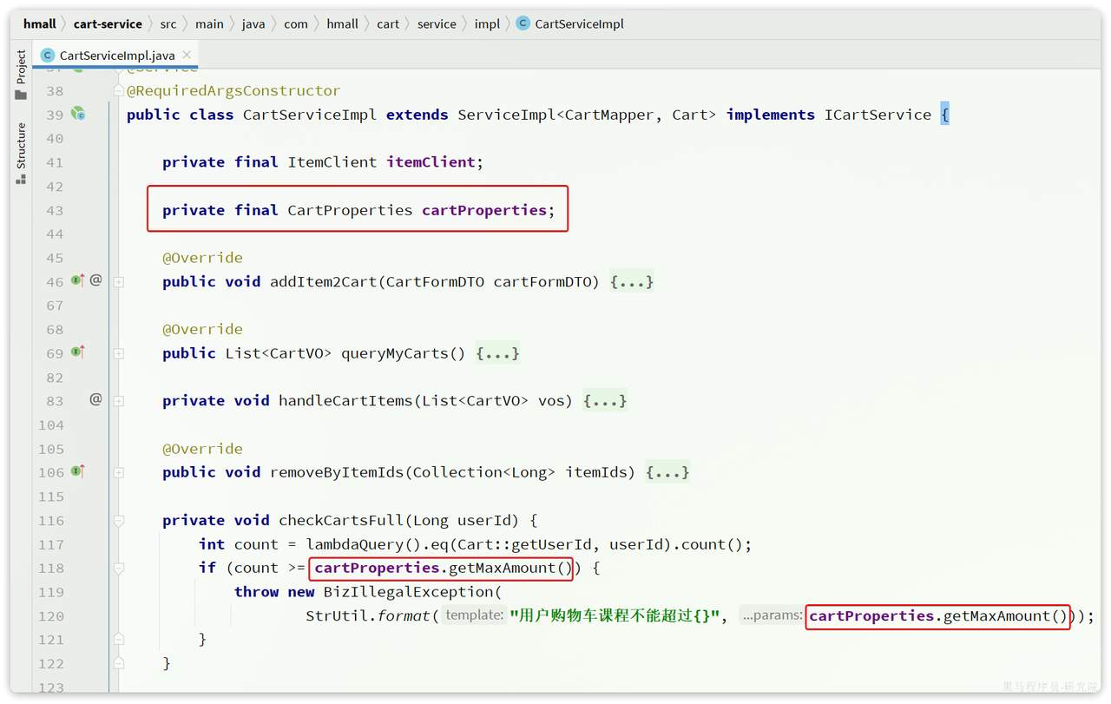Click the {...} placeholder after queryMyCarts
Viewport: 1111px width, 704px height.
tap(498, 353)
